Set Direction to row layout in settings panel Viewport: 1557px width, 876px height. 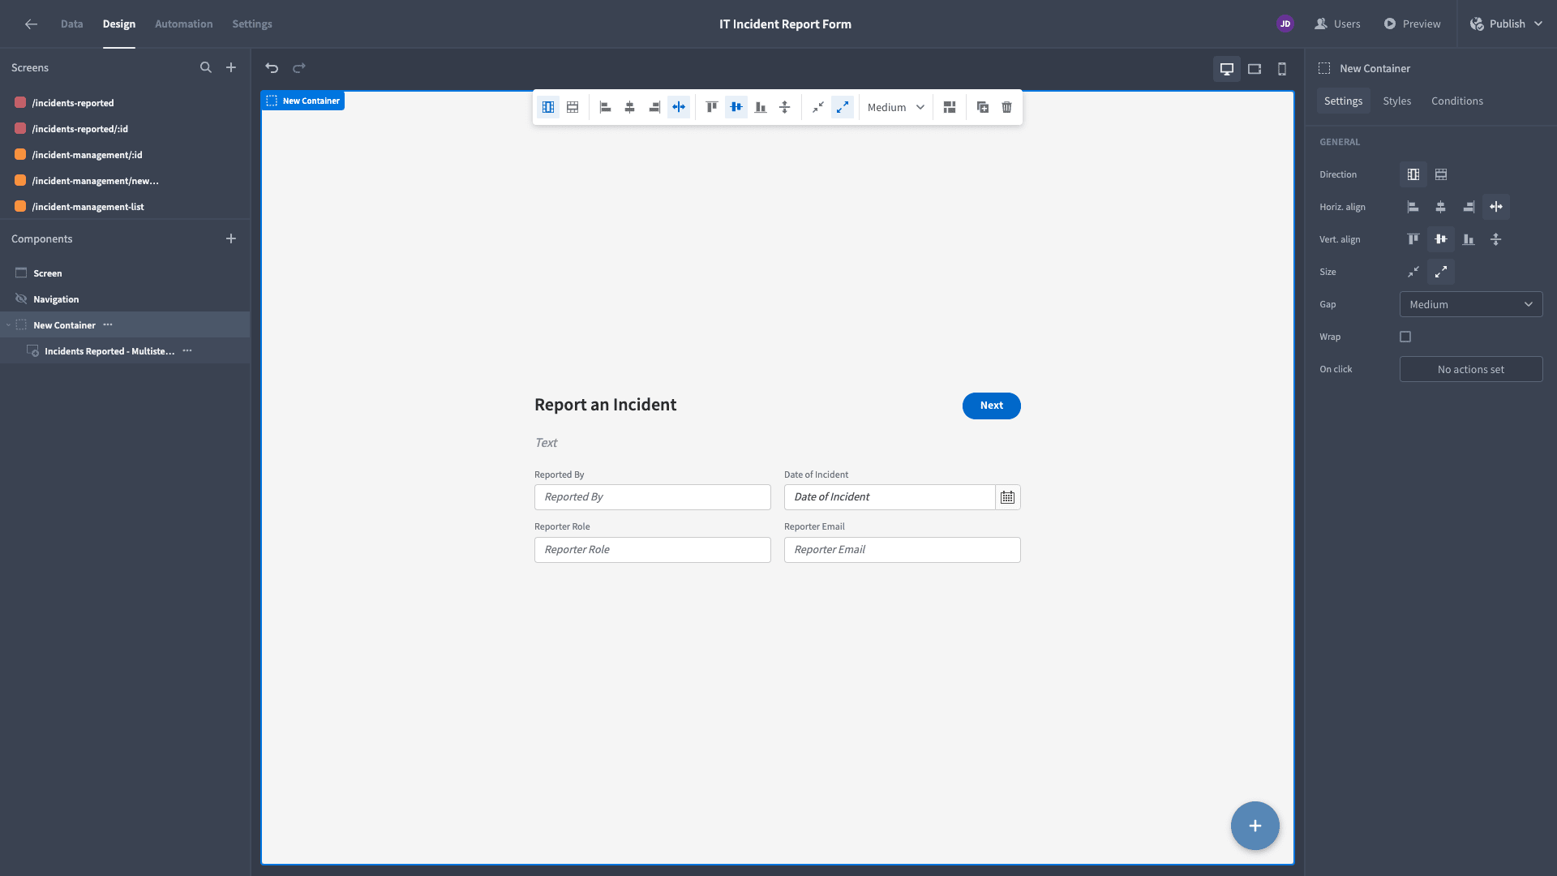(x=1441, y=174)
